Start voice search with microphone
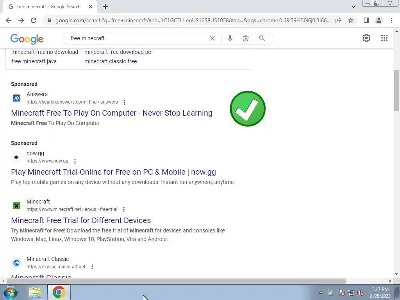Screen dimensions: 400x300 coord(230,38)
